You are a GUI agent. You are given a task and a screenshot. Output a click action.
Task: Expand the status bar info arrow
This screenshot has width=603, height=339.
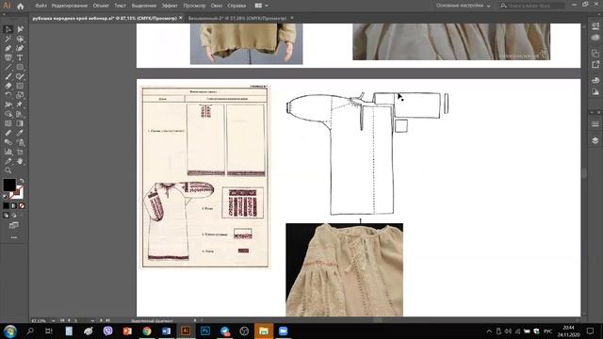point(195,320)
